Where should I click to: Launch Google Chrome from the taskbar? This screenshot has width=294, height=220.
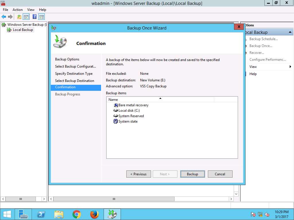[x=76, y=214]
